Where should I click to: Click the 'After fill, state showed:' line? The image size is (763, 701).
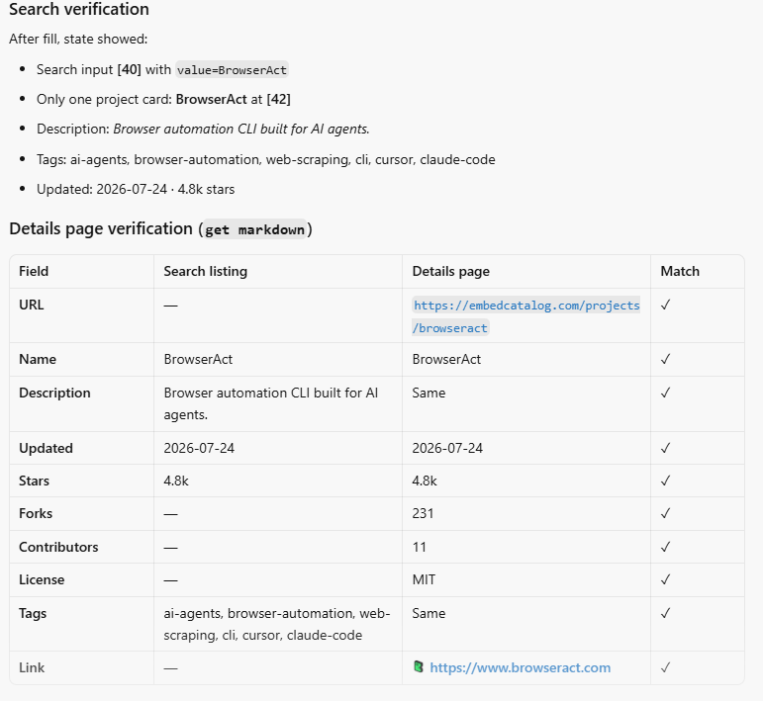click(x=78, y=39)
